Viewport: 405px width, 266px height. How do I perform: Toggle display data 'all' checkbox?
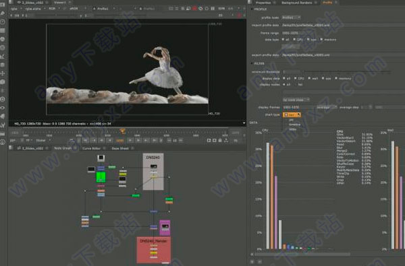coord(284,78)
